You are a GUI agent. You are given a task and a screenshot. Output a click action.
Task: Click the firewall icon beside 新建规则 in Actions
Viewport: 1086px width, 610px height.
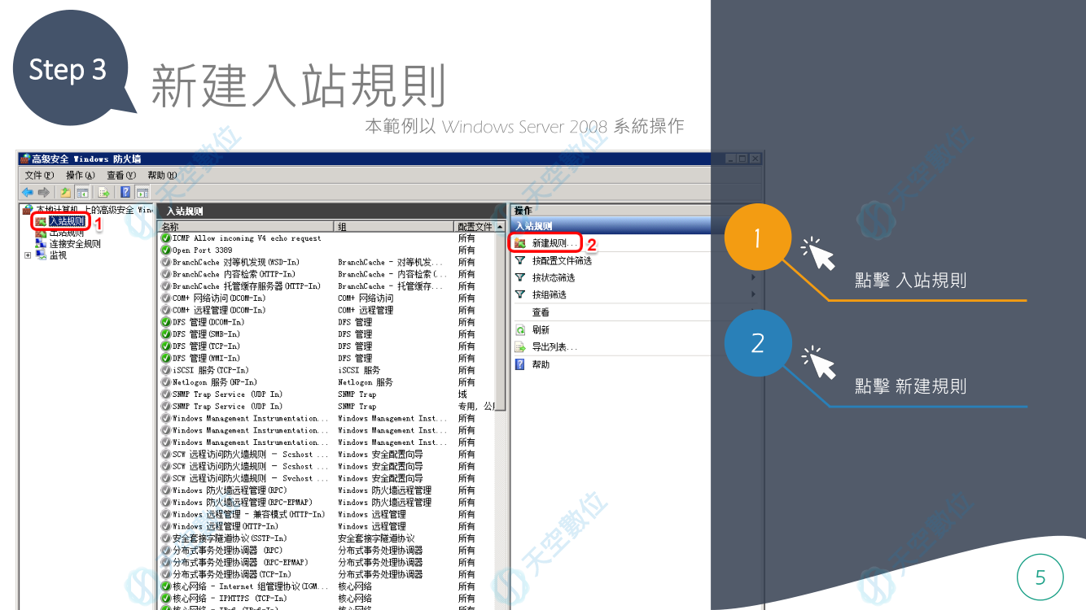519,244
